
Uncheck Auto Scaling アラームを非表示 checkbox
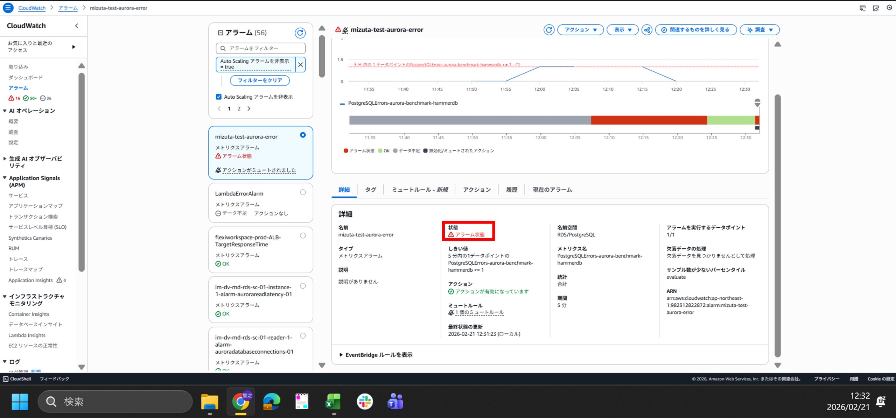coord(219,97)
